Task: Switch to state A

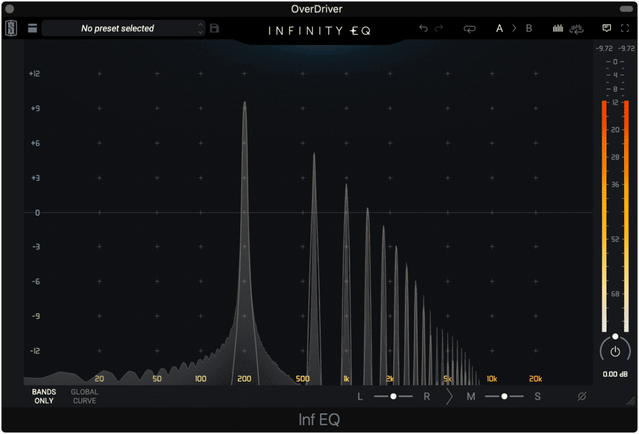Action: click(x=499, y=28)
